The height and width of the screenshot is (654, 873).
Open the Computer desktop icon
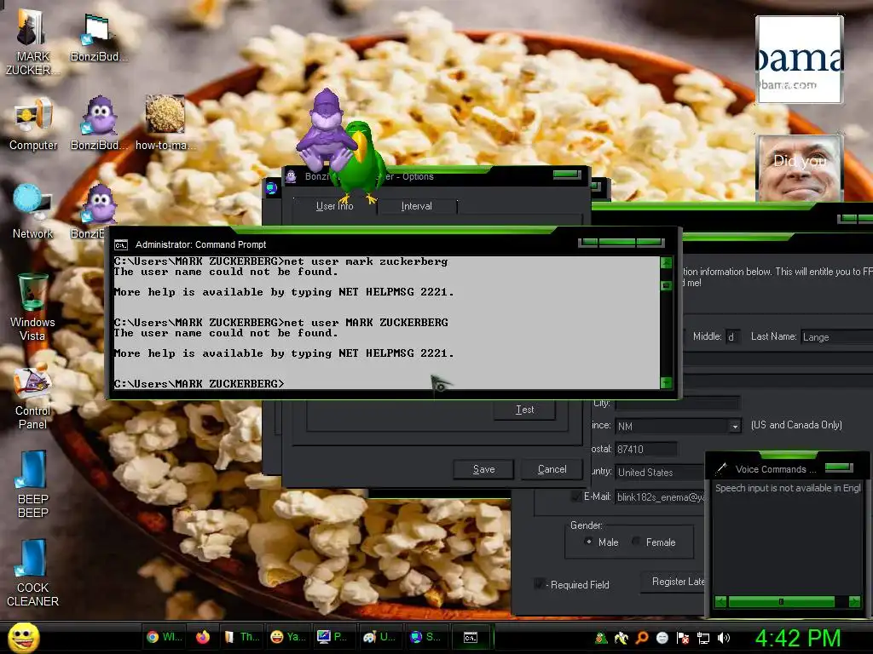click(x=33, y=125)
